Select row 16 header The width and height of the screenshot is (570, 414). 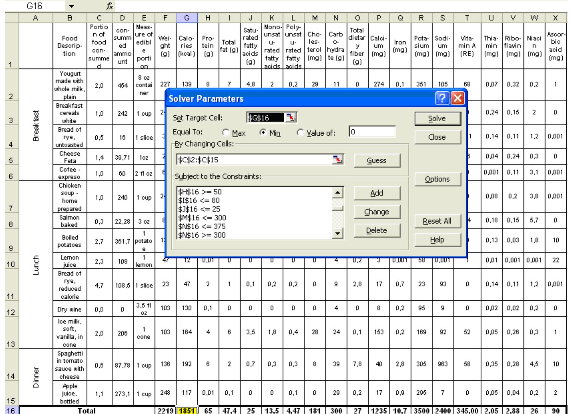pyautogui.click(x=12, y=409)
